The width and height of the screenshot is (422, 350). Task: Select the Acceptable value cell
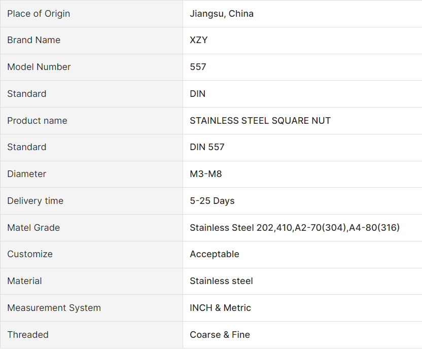(215, 254)
